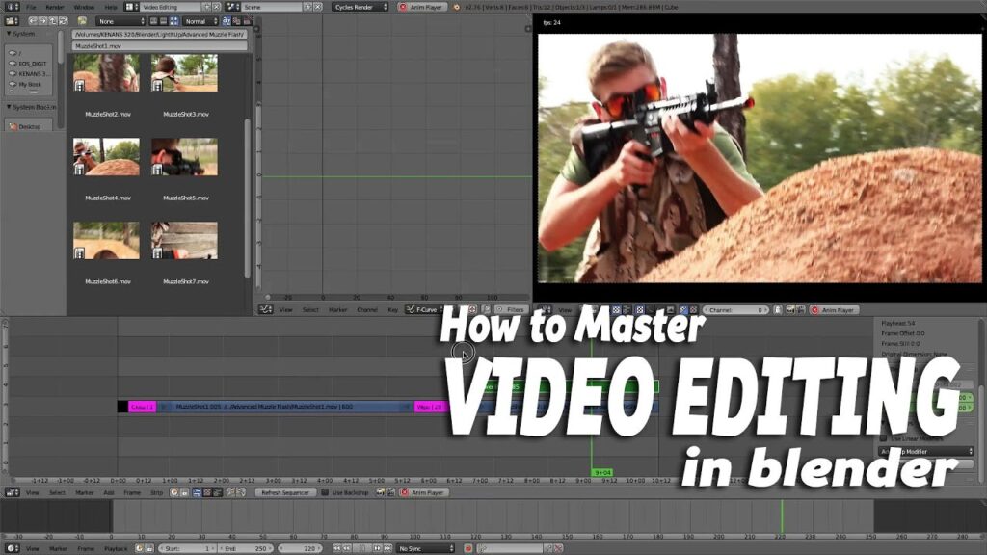Viewport: 987px width, 555px height.
Task: Click the auto keyframe record icon
Action: tap(468, 548)
